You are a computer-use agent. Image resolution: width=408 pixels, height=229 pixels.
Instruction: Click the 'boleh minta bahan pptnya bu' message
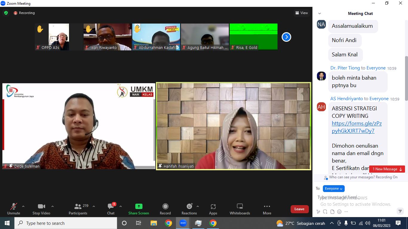point(358,81)
